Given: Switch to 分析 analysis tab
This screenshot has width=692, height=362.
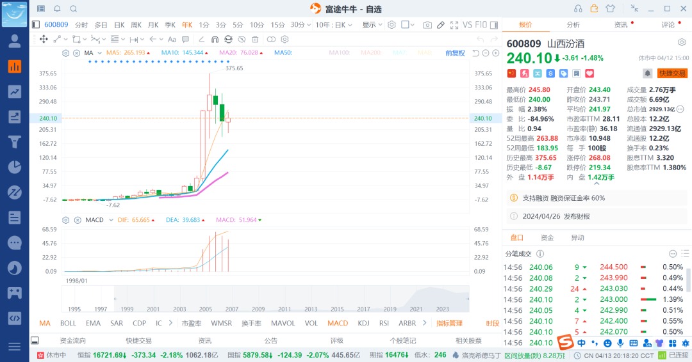Looking at the screenshot, I should tap(573, 25).
